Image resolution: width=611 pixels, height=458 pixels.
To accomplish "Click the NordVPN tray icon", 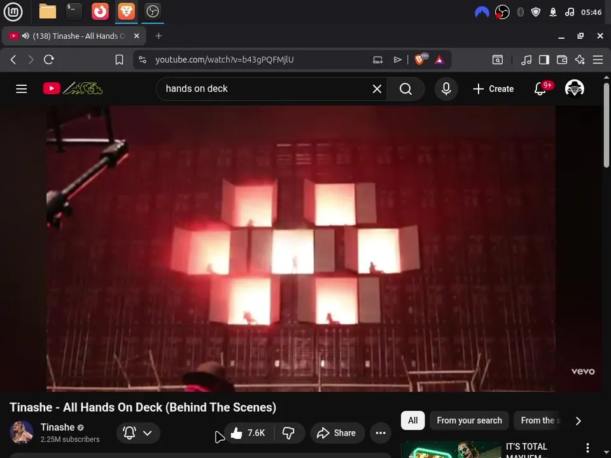I will click(x=482, y=13).
